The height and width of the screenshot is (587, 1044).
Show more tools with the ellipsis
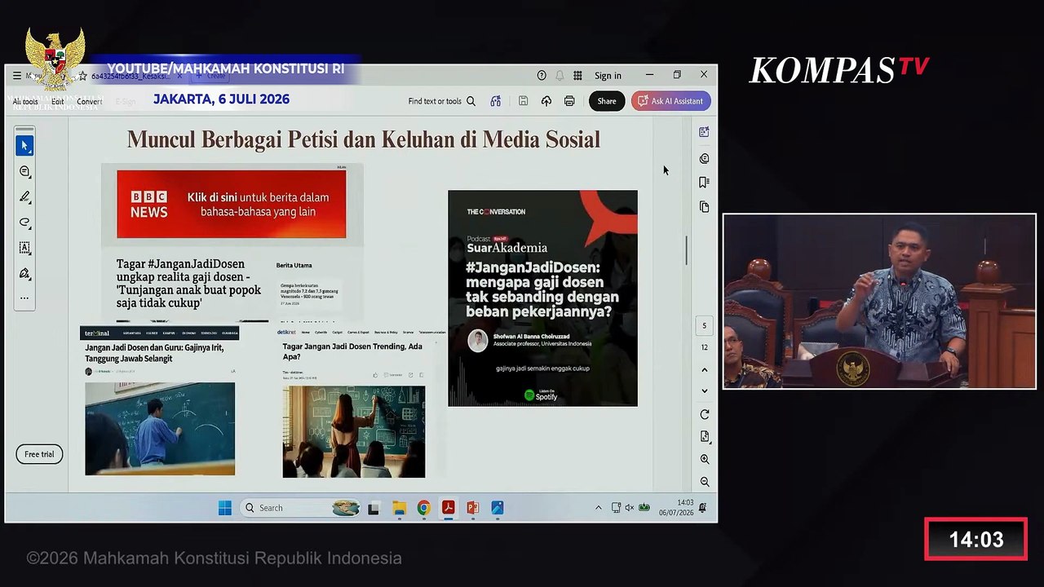pyautogui.click(x=24, y=298)
